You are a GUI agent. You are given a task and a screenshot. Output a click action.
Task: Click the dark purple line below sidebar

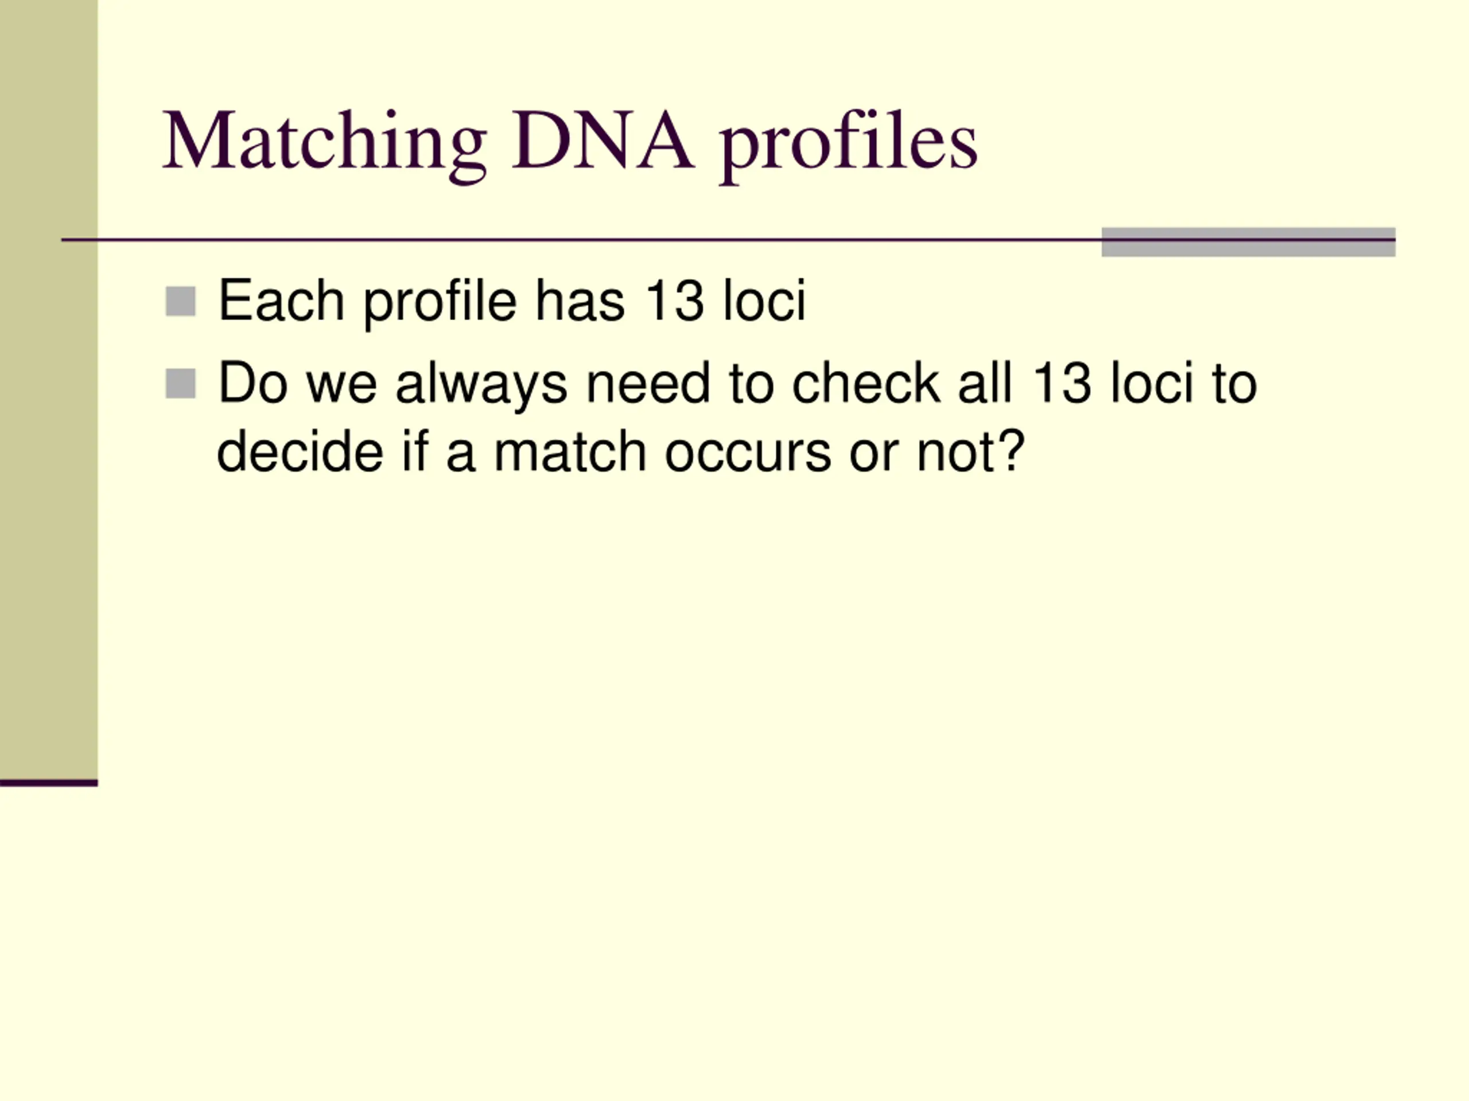[x=48, y=784]
